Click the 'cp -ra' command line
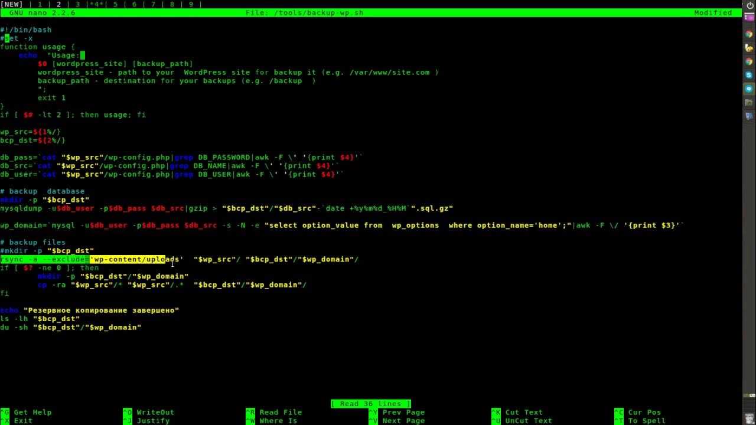The image size is (756, 425). [172, 285]
